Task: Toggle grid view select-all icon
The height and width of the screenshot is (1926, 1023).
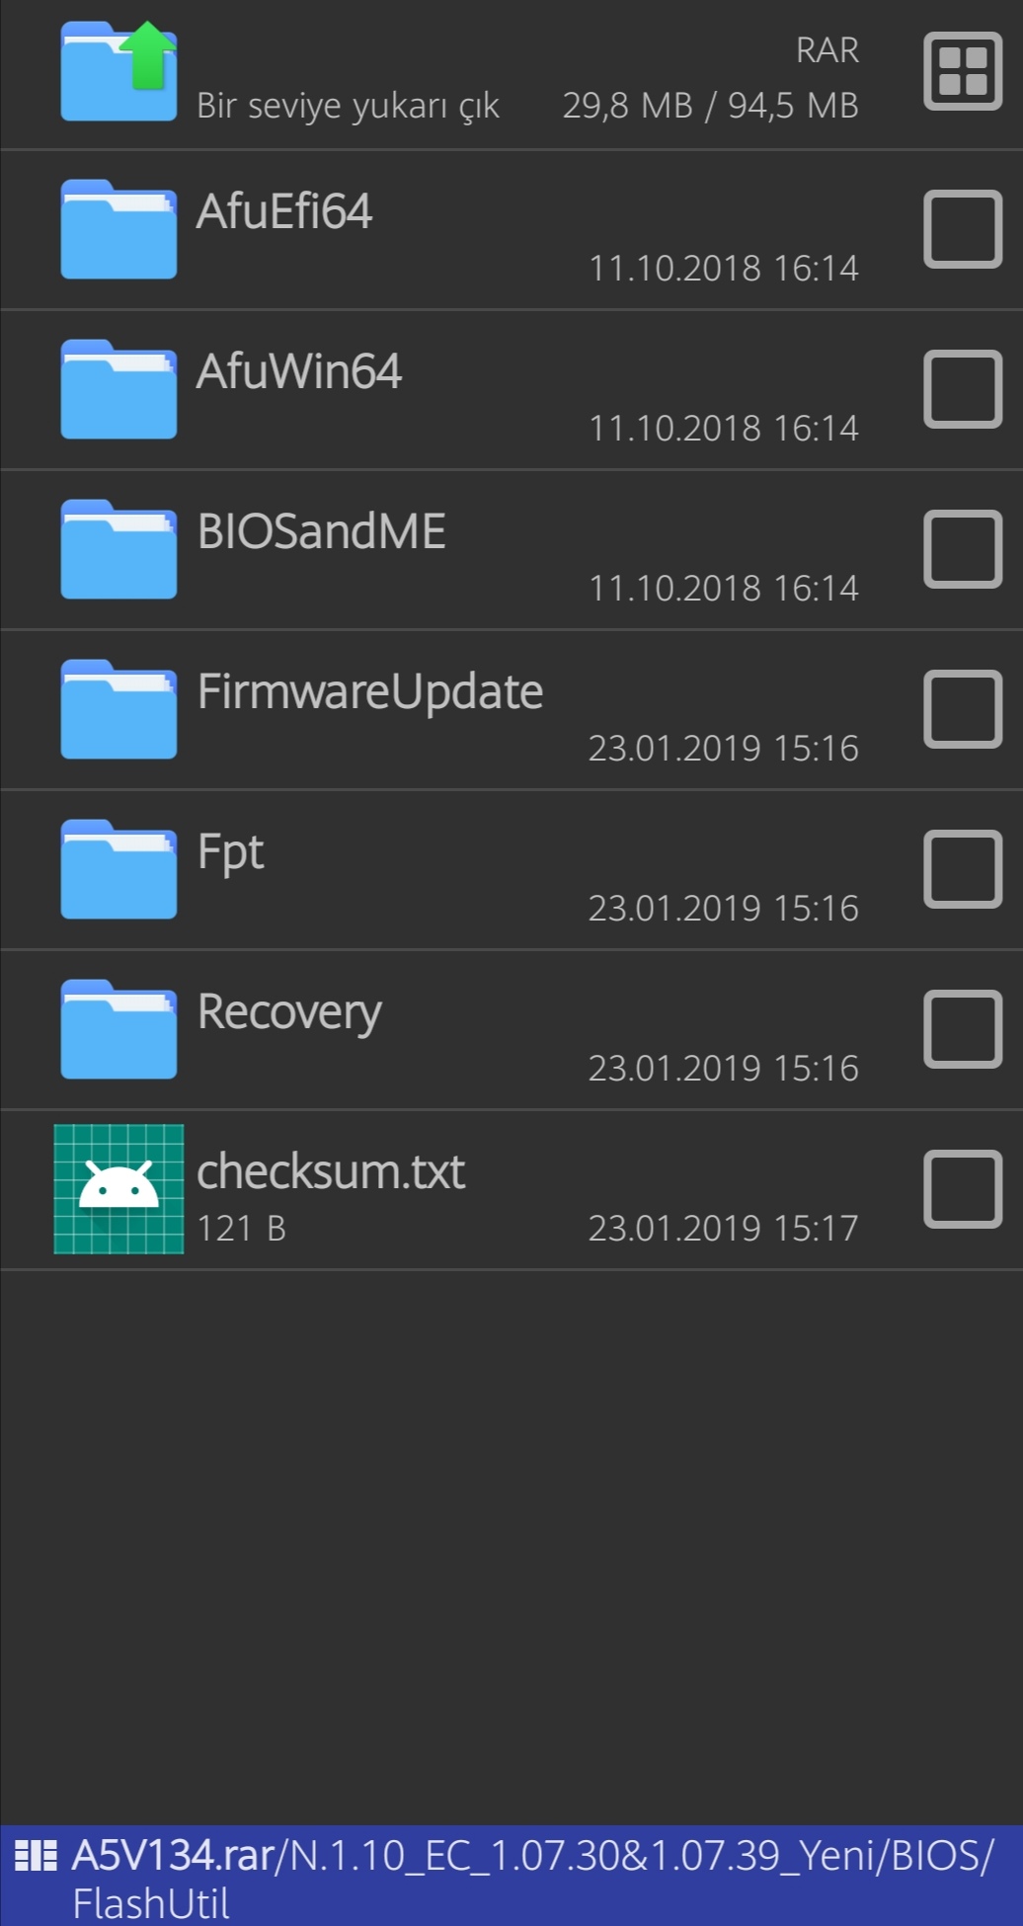Action: pos(963,71)
